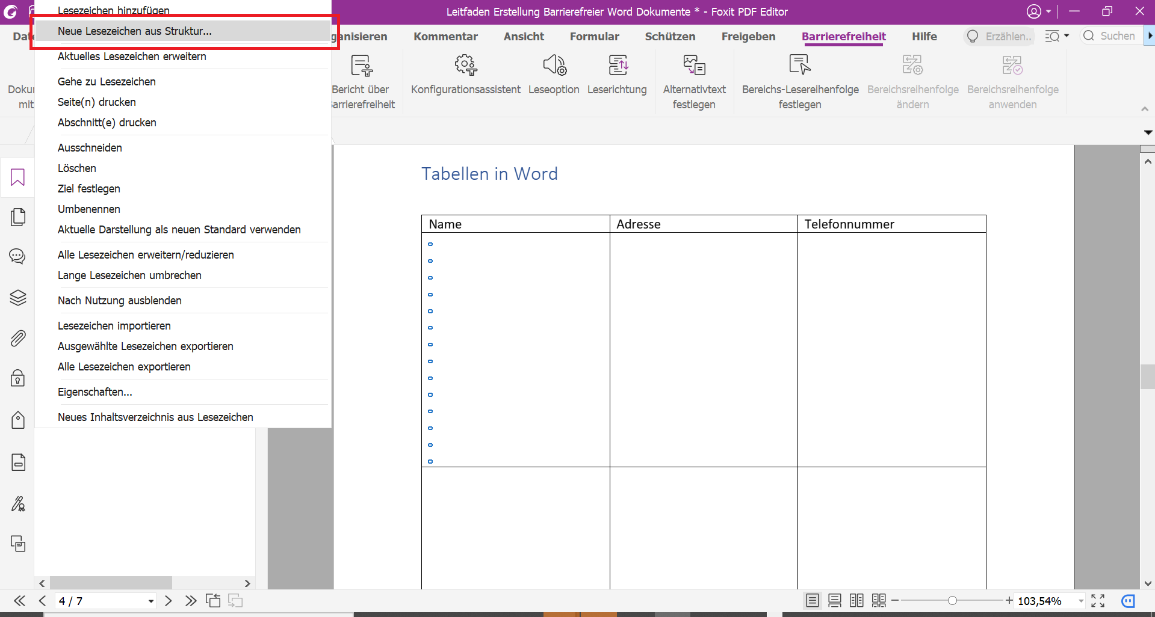Toggle Nach Nutzung ausblenden option
Screen dimensions: 1155x617
pos(120,301)
